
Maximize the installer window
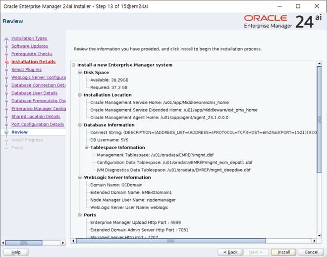(298, 6)
